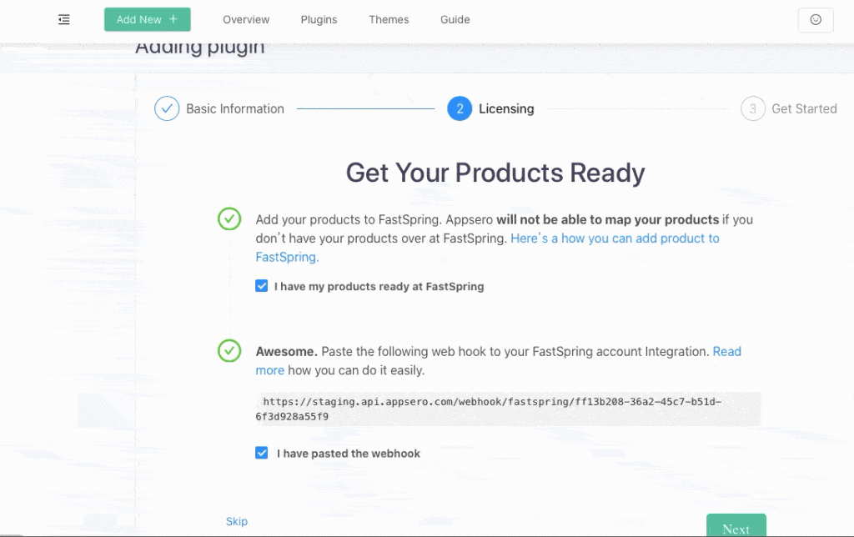Click the Get Started step label
The image size is (854, 537).
tap(804, 108)
